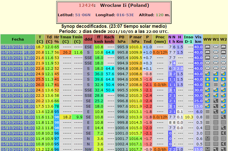Click the WW cloud icon in the 17:00 row
The image size is (228, 151).
coord(208,58)
